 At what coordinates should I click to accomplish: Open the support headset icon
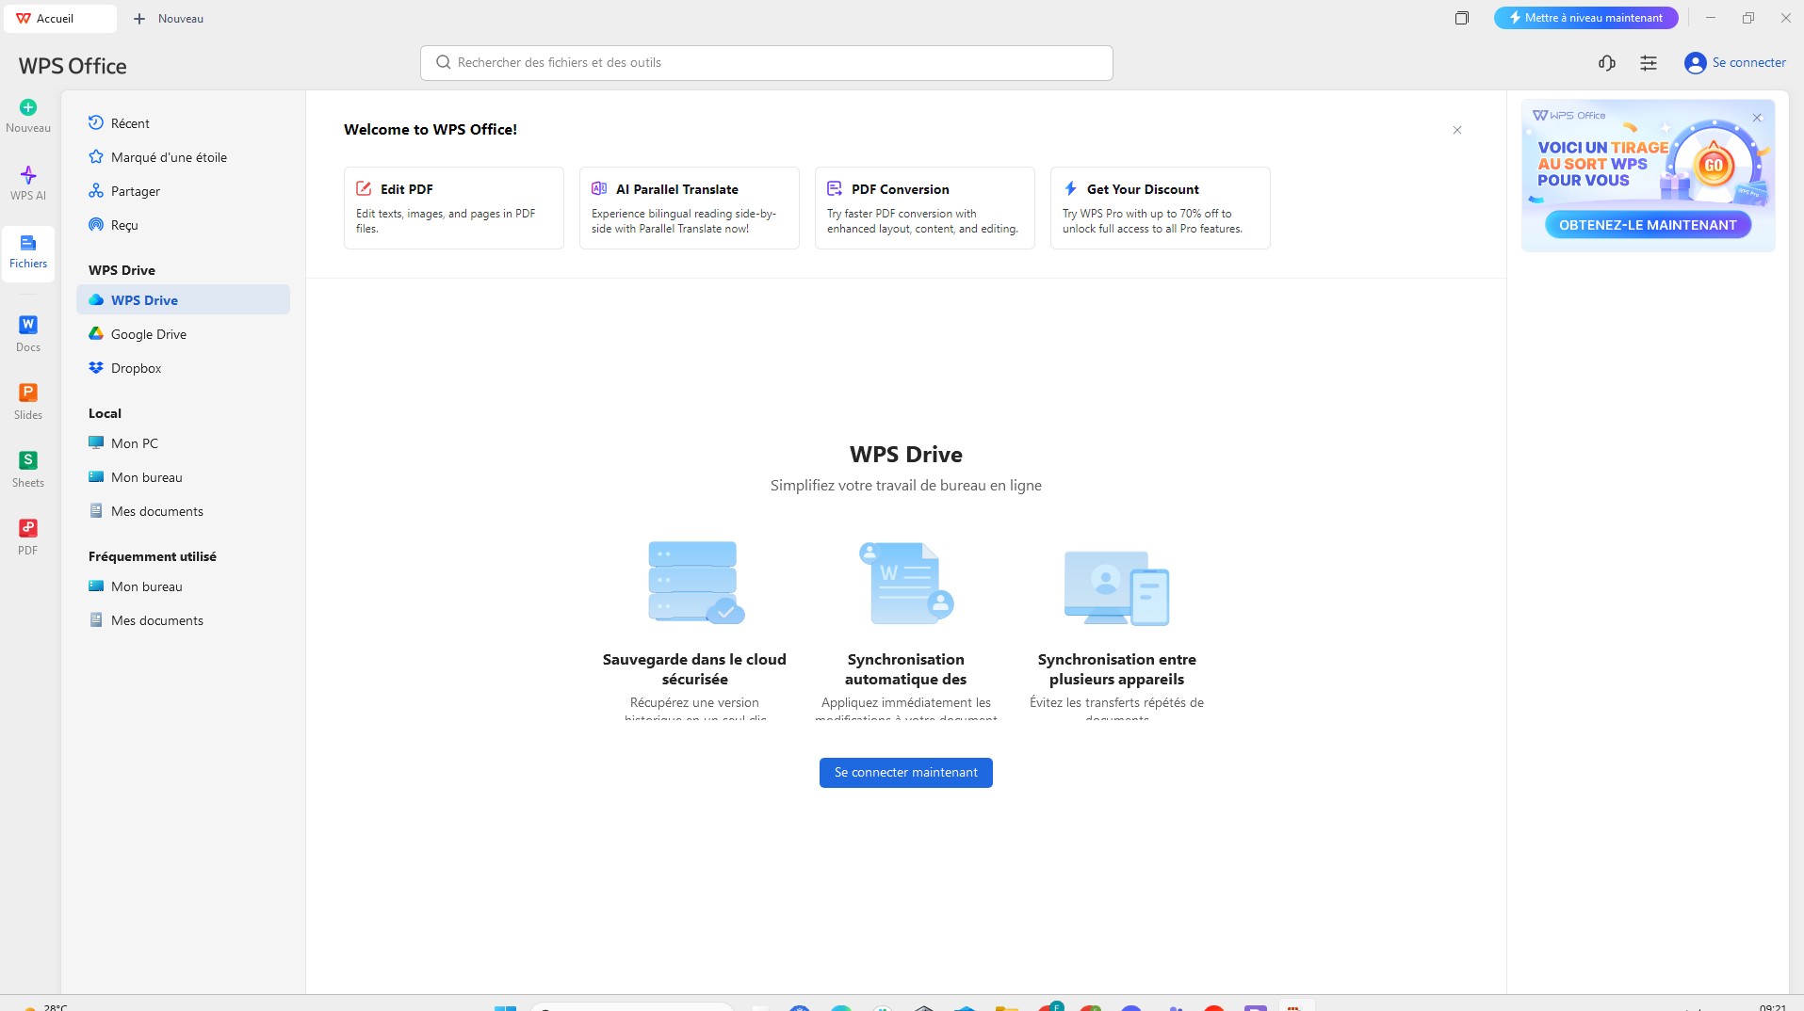pos(1606,62)
